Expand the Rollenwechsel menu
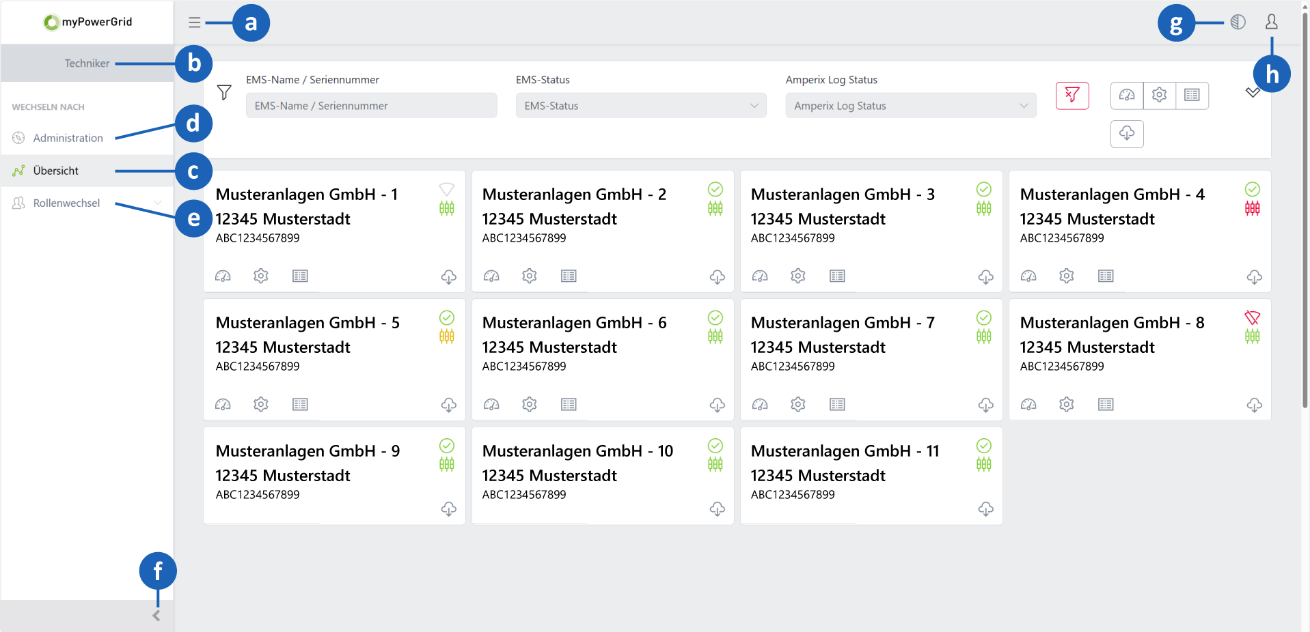The height and width of the screenshot is (632, 1310). pos(87,203)
